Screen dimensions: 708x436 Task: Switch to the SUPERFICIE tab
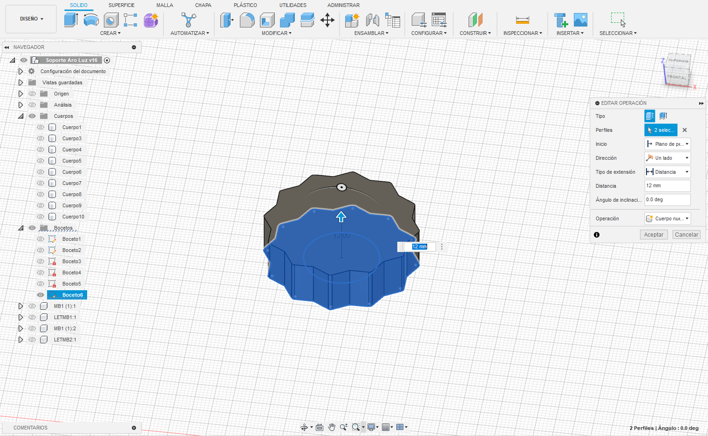tap(122, 5)
